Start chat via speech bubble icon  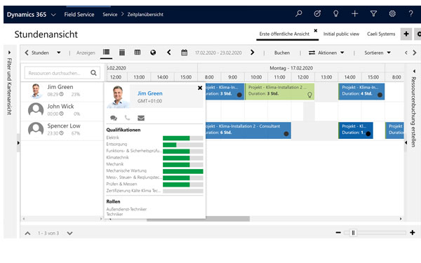[x=114, y=118]
